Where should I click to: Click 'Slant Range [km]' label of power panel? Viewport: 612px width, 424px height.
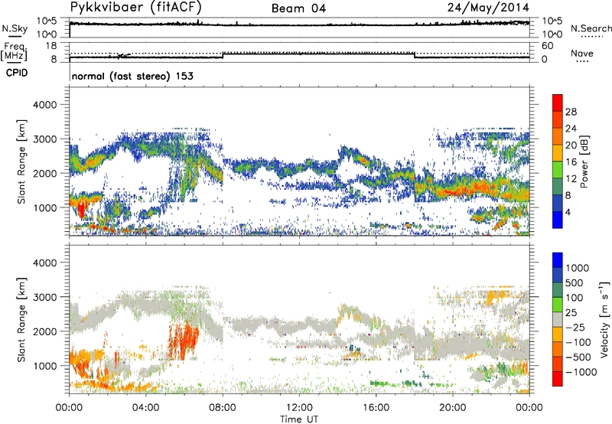pyautogui.click(x=21, y=161)
